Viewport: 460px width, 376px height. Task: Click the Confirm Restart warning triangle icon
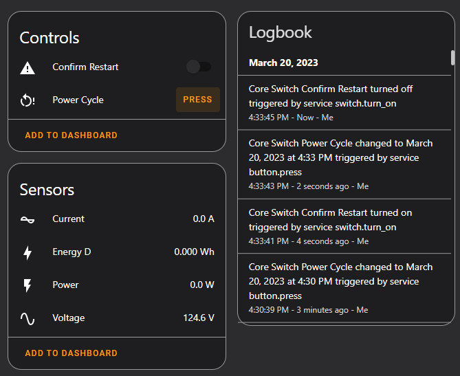[x=28, y=67]
